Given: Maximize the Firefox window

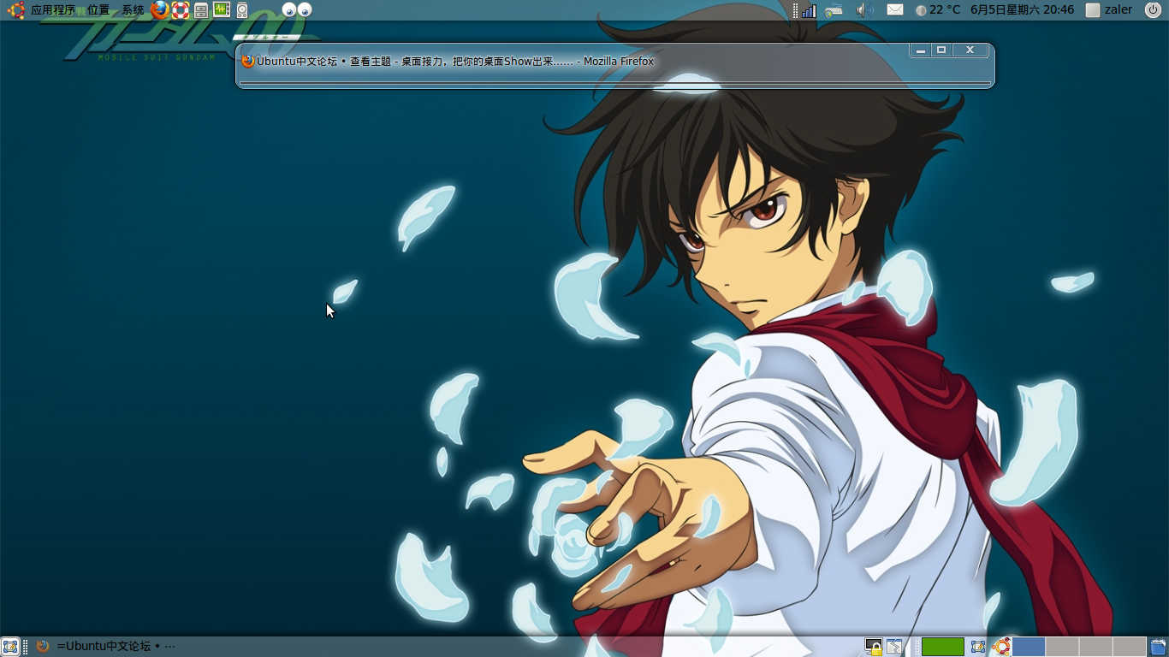Looking at the screenshot, I should tap(941, 50).
